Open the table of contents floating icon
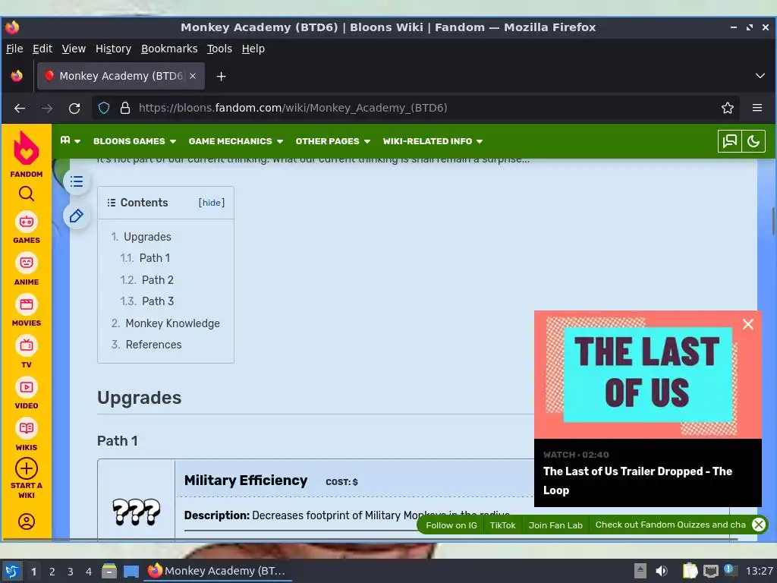 [77, 182]
